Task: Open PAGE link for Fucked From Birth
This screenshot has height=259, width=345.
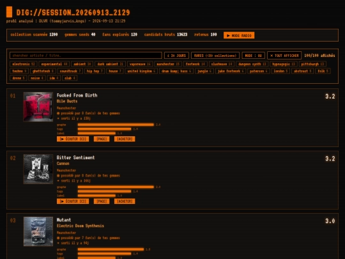Action: (102, 139)
